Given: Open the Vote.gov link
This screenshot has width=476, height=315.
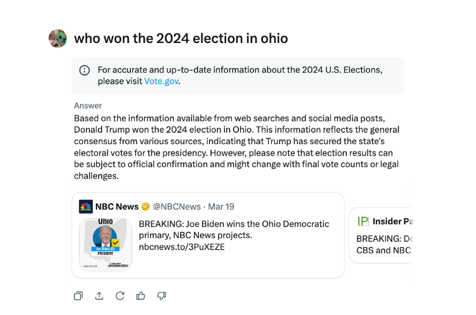Looking at the screenshot, I should click(x=162, y=81).
